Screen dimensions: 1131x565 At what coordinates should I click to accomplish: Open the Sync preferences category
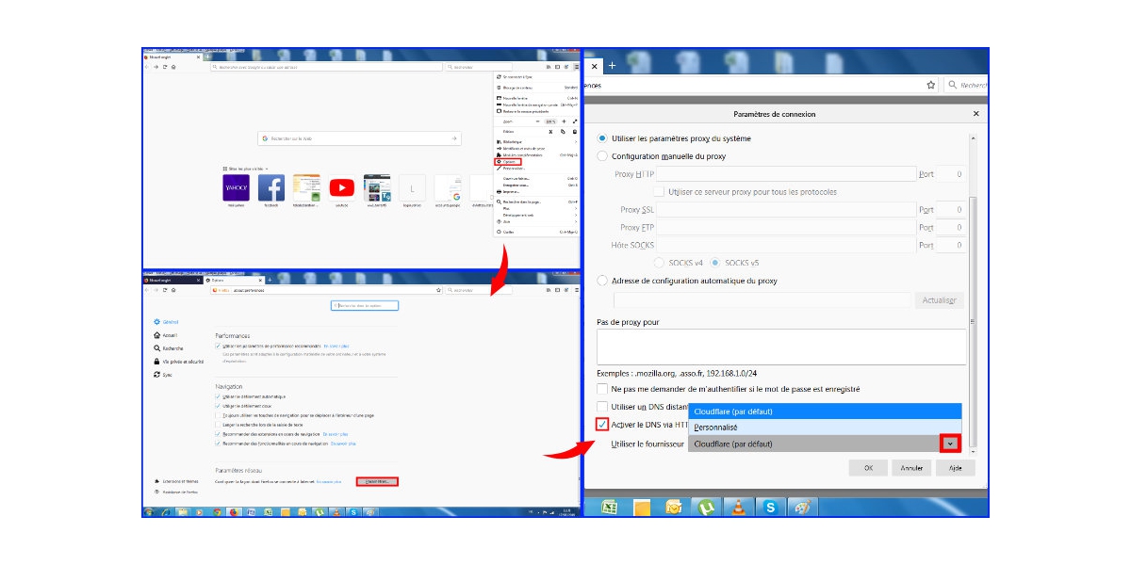pyautogui.click(x=163, y=375)
